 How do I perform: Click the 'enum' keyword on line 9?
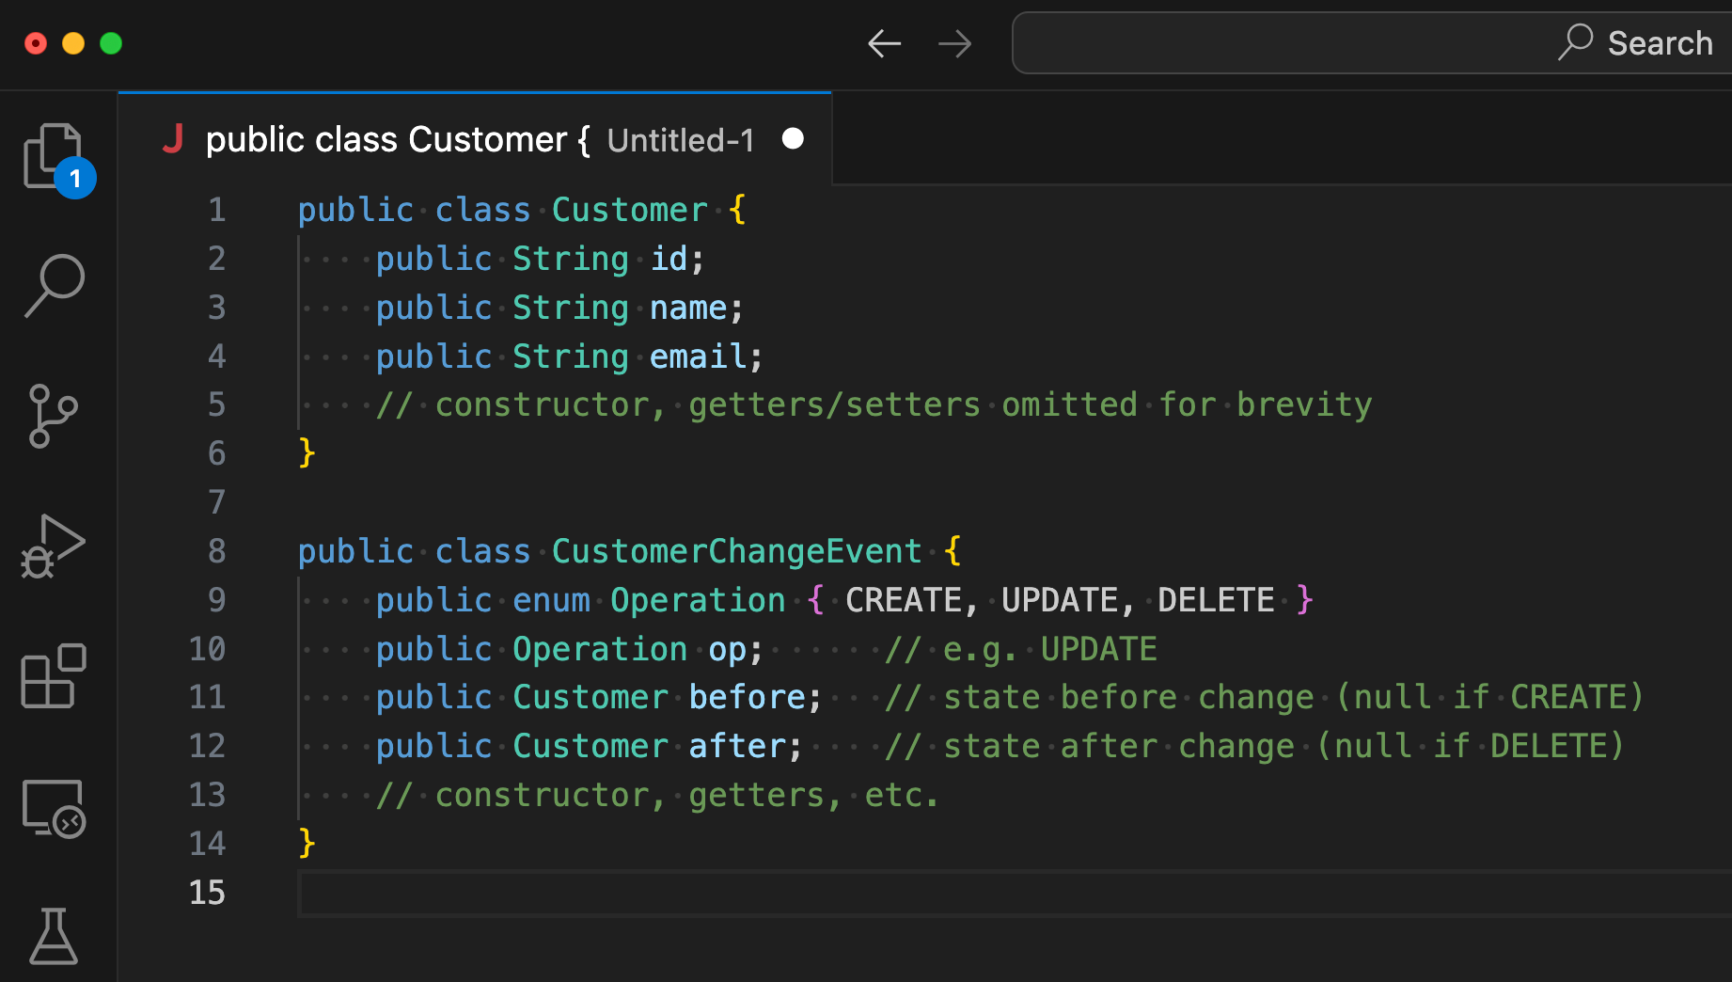(551, 600)
